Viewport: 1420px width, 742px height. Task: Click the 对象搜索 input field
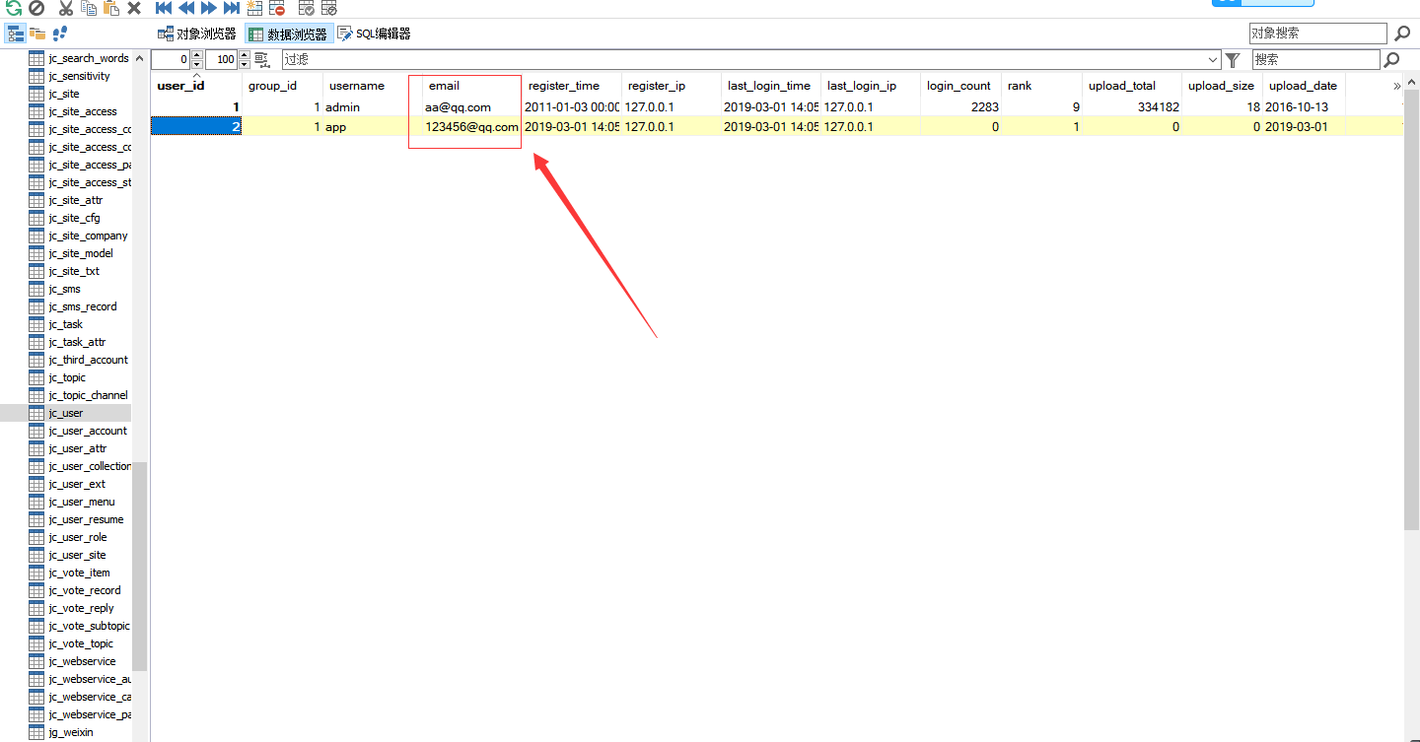[1317, 34]
